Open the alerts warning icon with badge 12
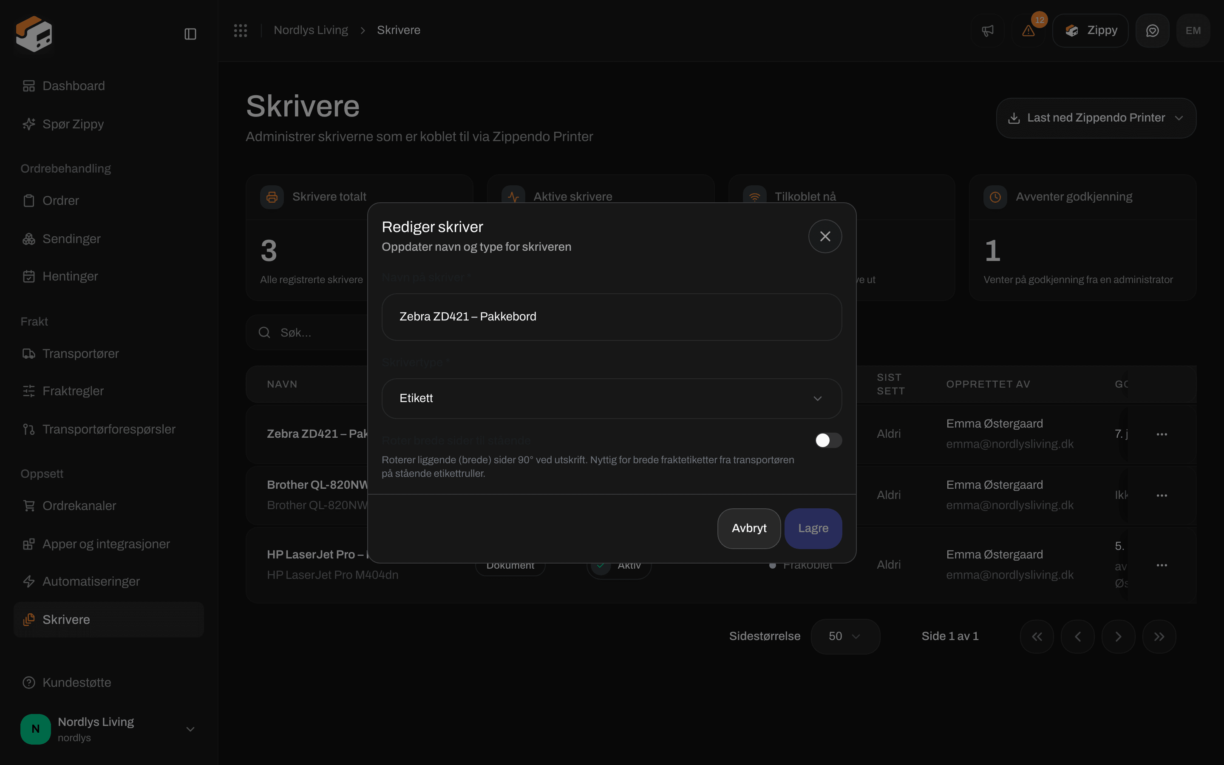Image resolution: width=1224 pixels, height=765 pixels. 1028,30
